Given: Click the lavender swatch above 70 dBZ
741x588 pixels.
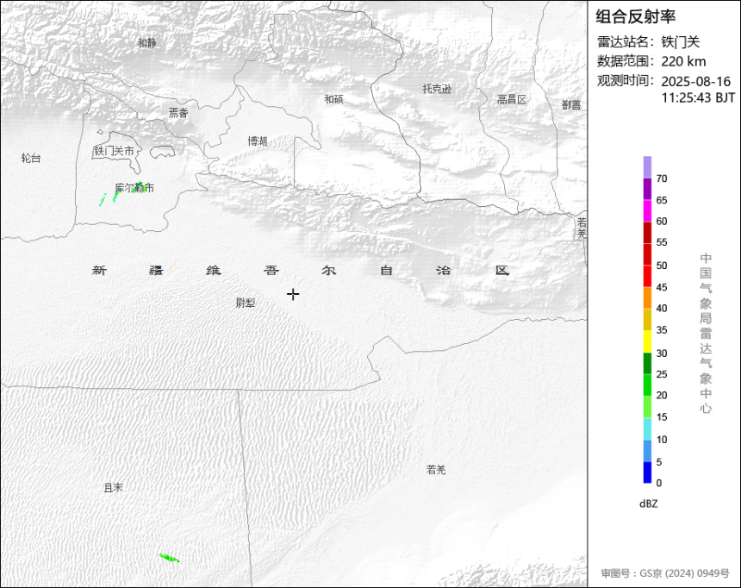Looking at the screenshot, I should tap(647, 167).
